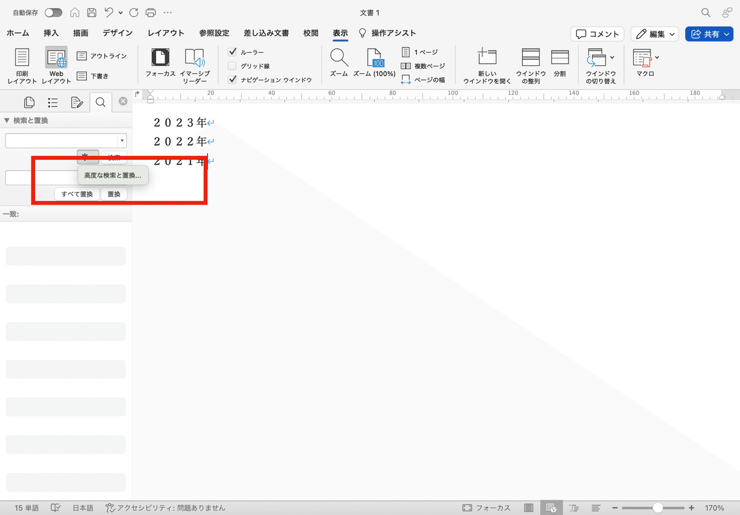Click the 置換 button

tap(114, 194)
